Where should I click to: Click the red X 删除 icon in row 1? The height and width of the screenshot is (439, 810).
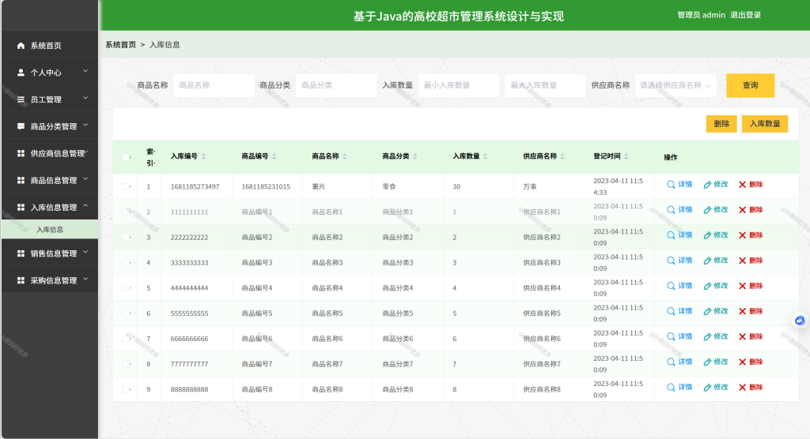742,184
